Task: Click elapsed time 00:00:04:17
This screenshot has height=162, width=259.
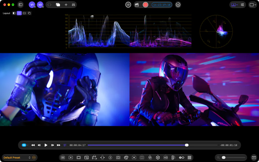Action: [77, 145]
